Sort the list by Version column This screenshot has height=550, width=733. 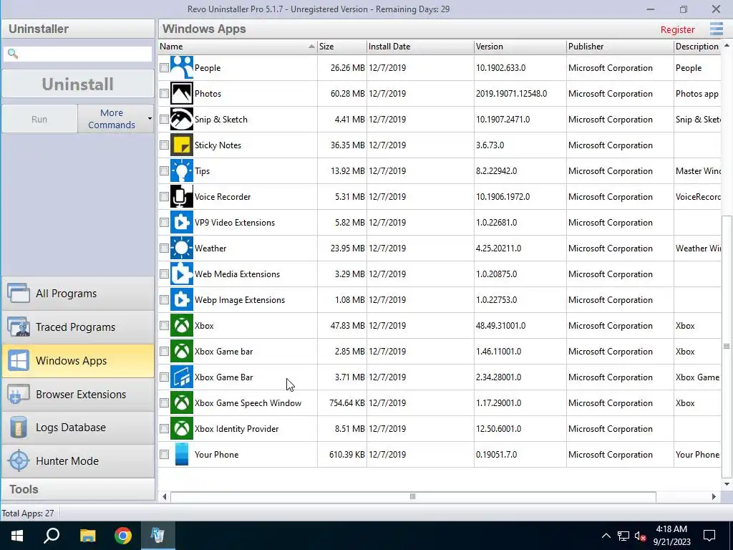click(520, 47)
